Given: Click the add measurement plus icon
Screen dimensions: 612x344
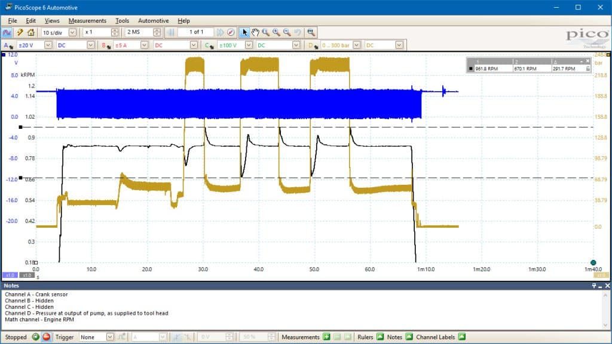Looking at the screenshot, I should [327, 337].
